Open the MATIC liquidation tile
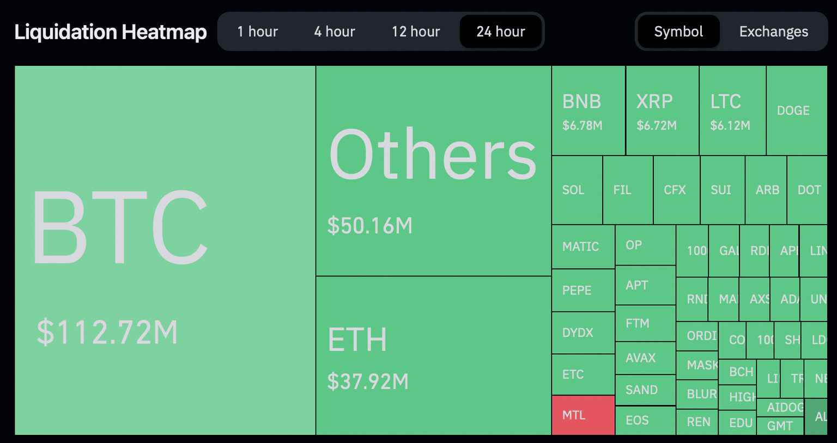The image size is (837, 443). 583,246
